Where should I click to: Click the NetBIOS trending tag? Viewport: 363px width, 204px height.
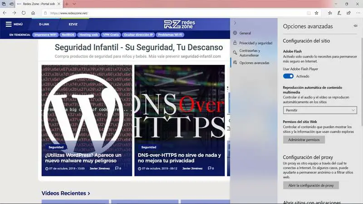[68, 35]
